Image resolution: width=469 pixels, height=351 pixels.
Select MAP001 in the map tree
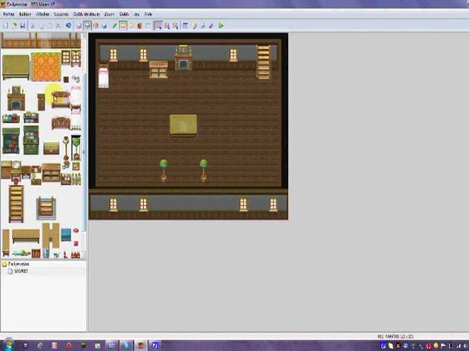coord(21,272)
